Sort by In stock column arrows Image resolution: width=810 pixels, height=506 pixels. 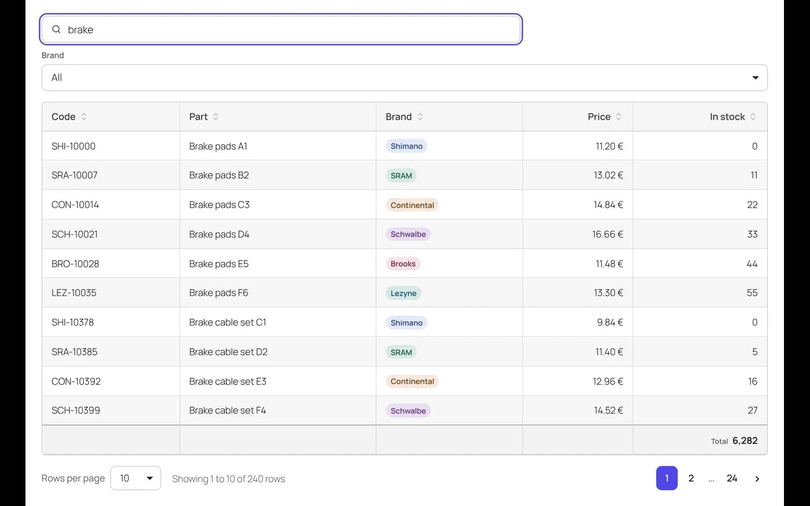click(x=753, y=117)
